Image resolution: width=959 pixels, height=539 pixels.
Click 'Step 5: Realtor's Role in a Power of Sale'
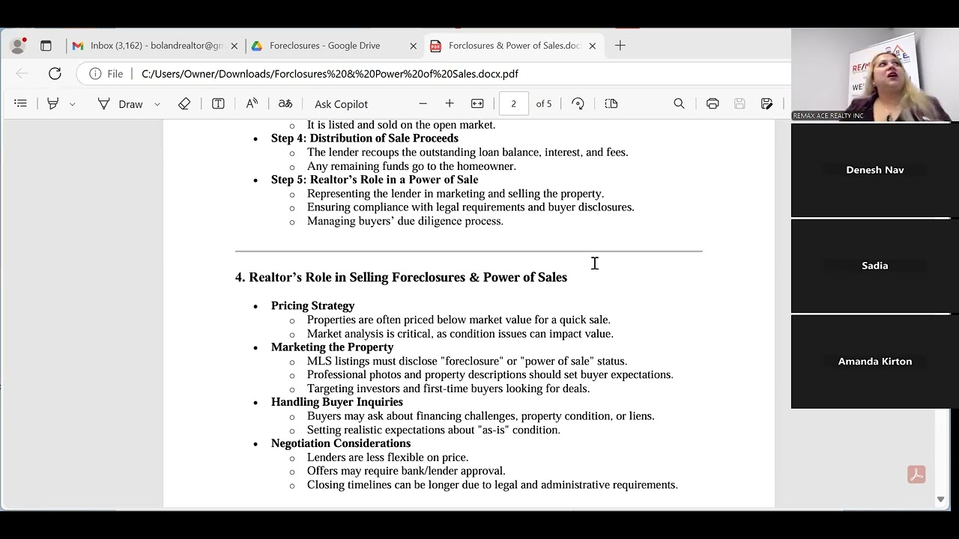pyautogui.click(x=375, y=180)
